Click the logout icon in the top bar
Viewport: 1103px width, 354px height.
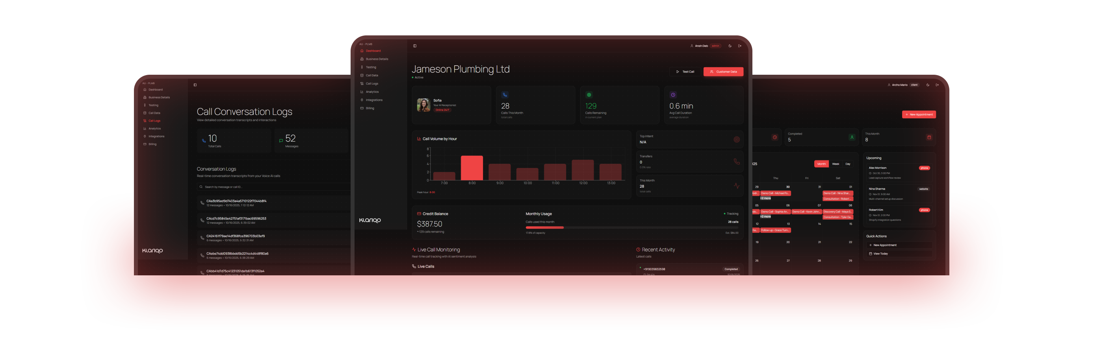click(x=739, y=46)
